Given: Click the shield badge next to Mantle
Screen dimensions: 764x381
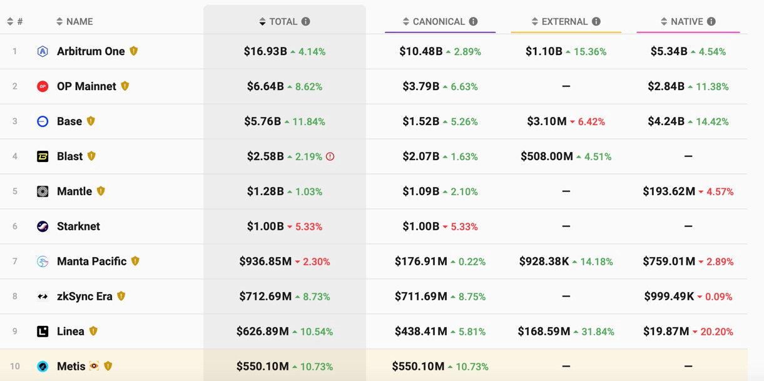Looking at the screenshot, I should [101, 191].
